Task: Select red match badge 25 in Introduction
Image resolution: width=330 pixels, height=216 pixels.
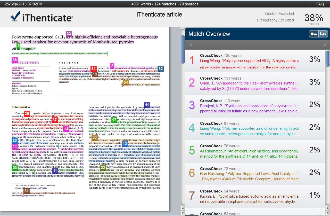Action: (27, 113)
